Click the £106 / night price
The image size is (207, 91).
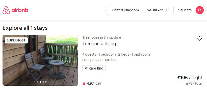(x=190, y=78)
